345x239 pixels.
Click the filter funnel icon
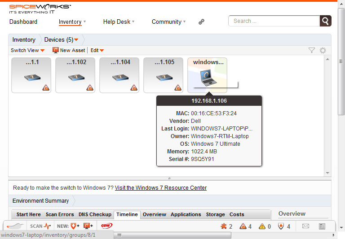[x=312, y=50]
